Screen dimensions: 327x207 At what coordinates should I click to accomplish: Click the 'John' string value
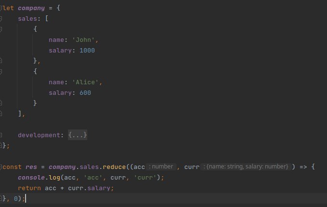coord(83,40)
